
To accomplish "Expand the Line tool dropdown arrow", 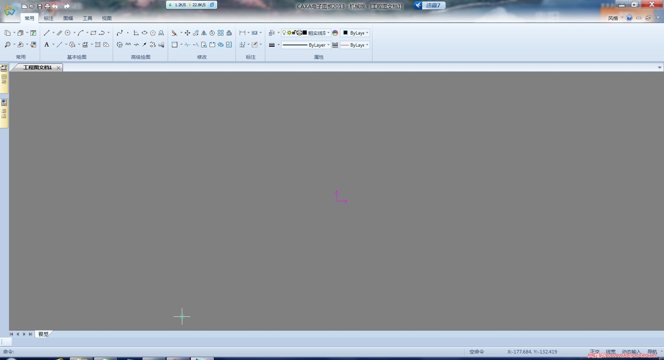I will tap(53, 33).
